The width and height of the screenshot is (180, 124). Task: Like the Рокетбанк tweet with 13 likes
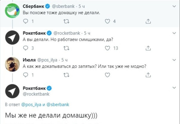tap(108, 48)
